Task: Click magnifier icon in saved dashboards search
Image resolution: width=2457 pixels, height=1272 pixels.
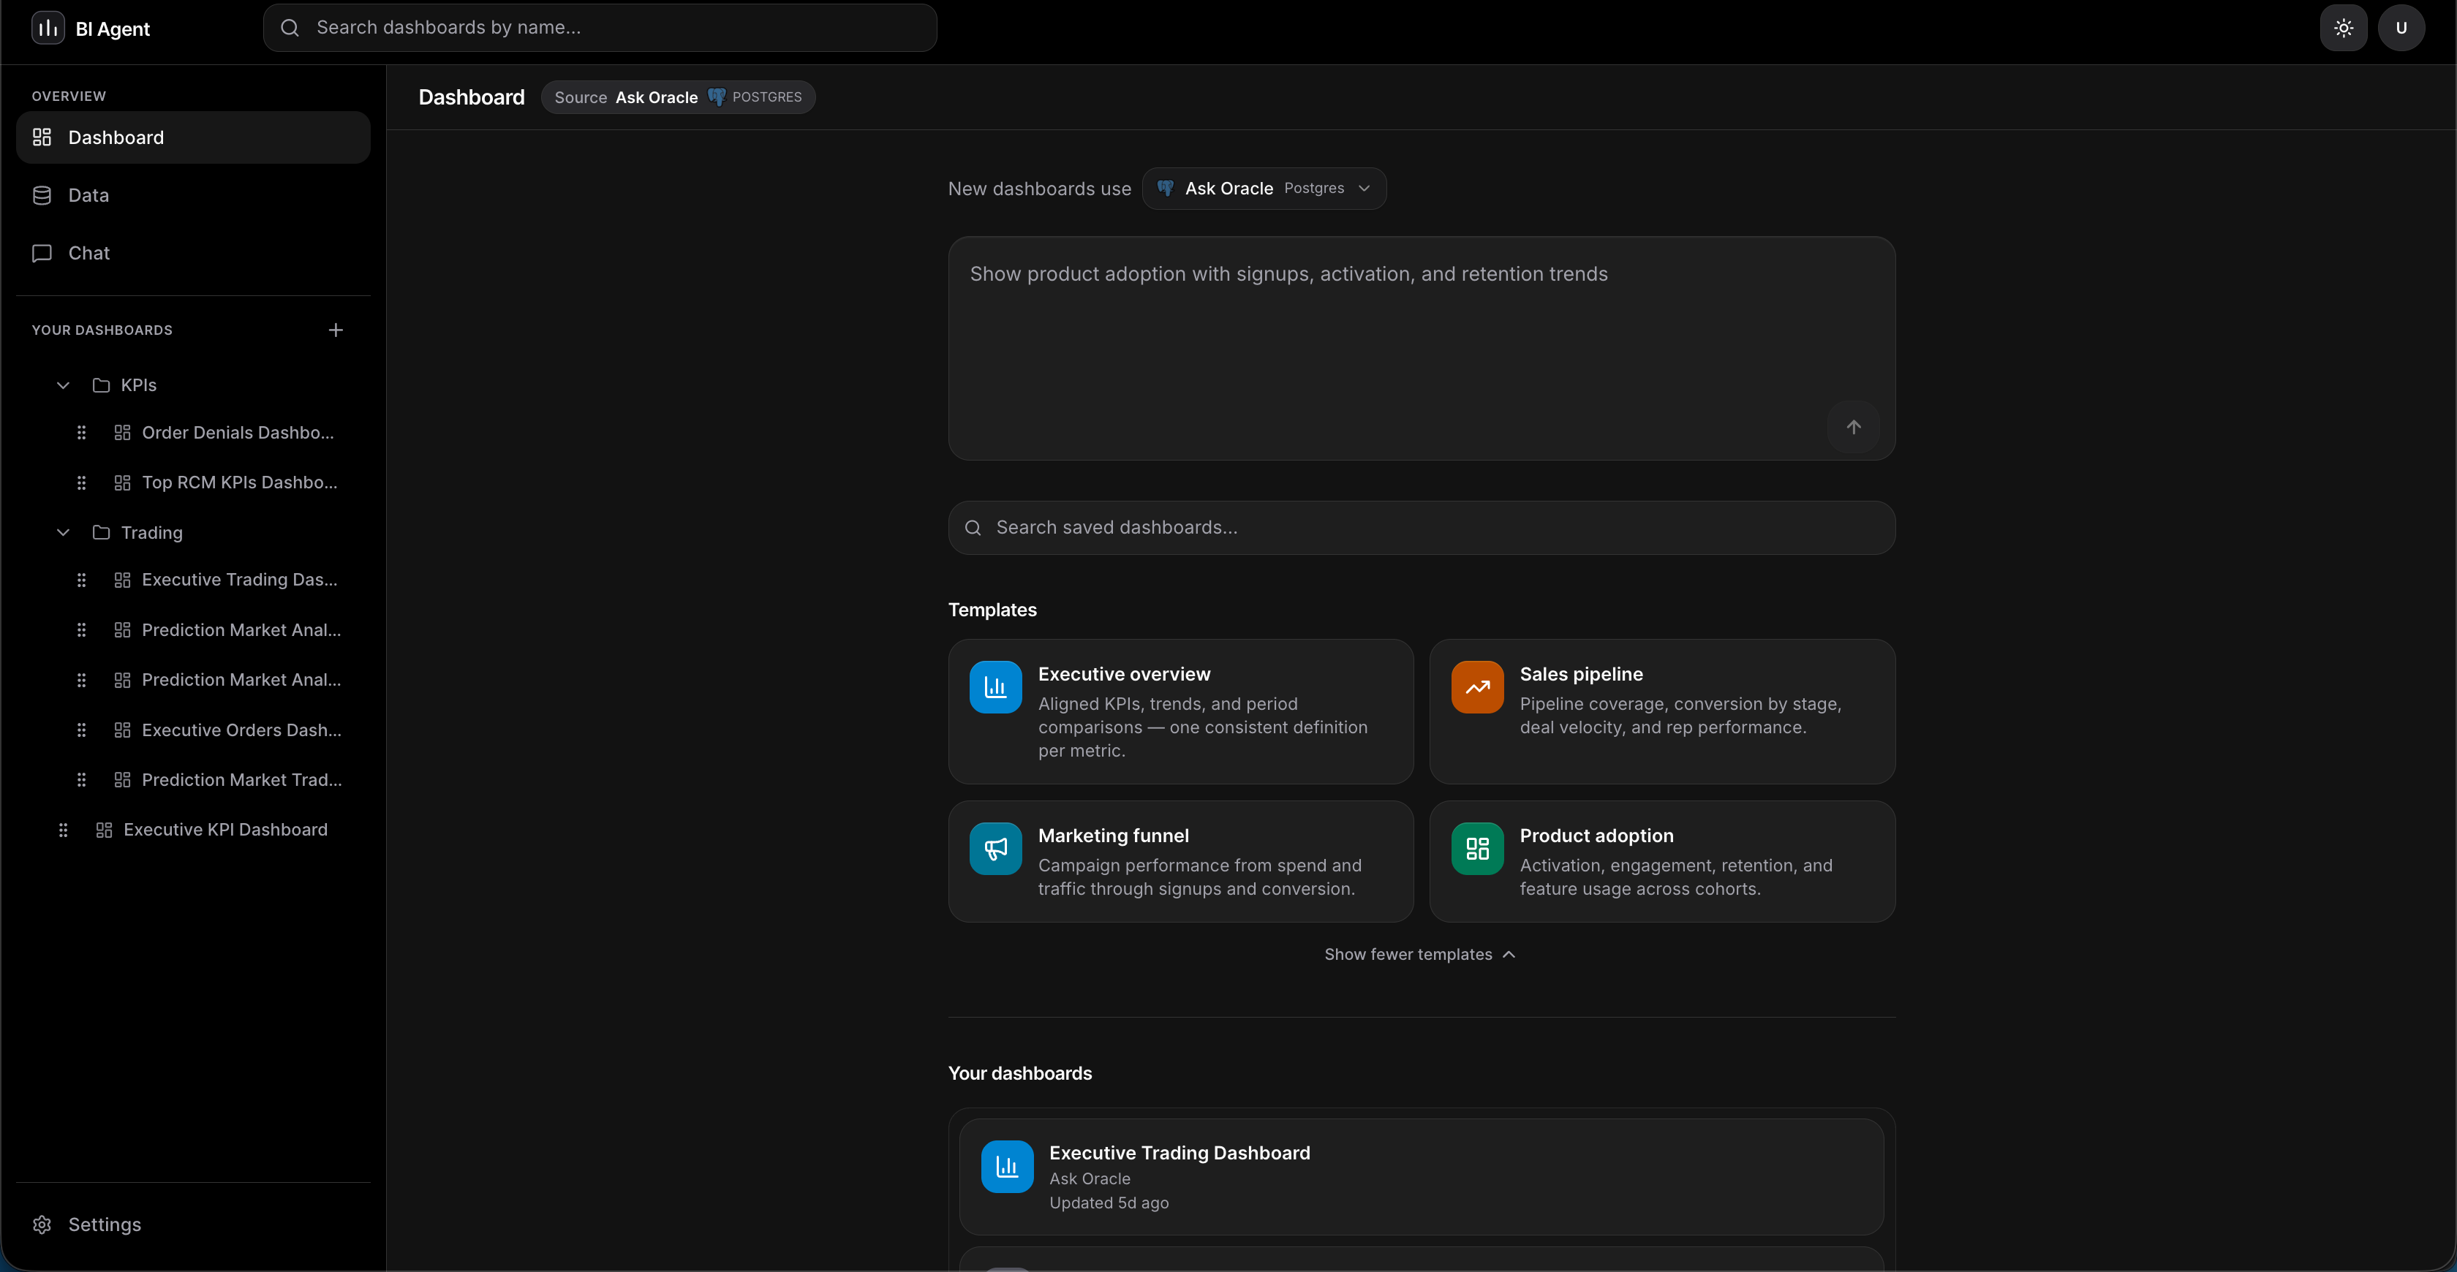Action: point(973,529)
